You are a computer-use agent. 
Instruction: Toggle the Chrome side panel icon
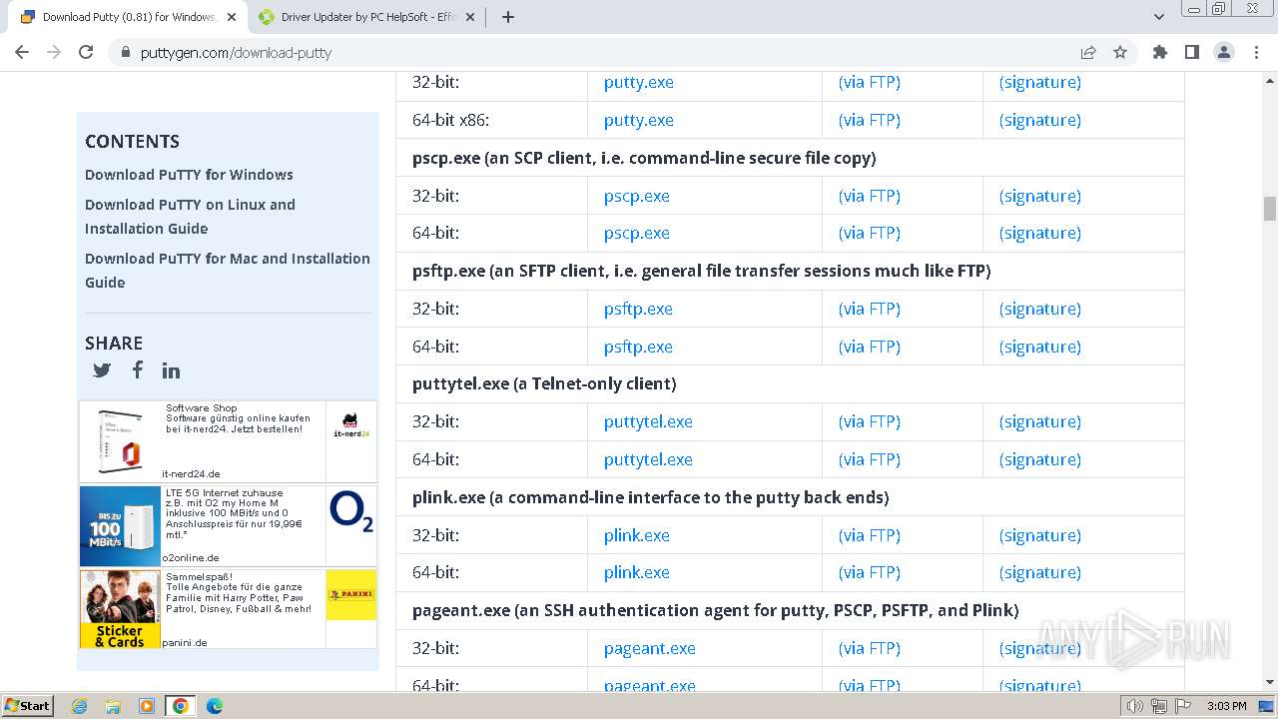(1191, 52)
